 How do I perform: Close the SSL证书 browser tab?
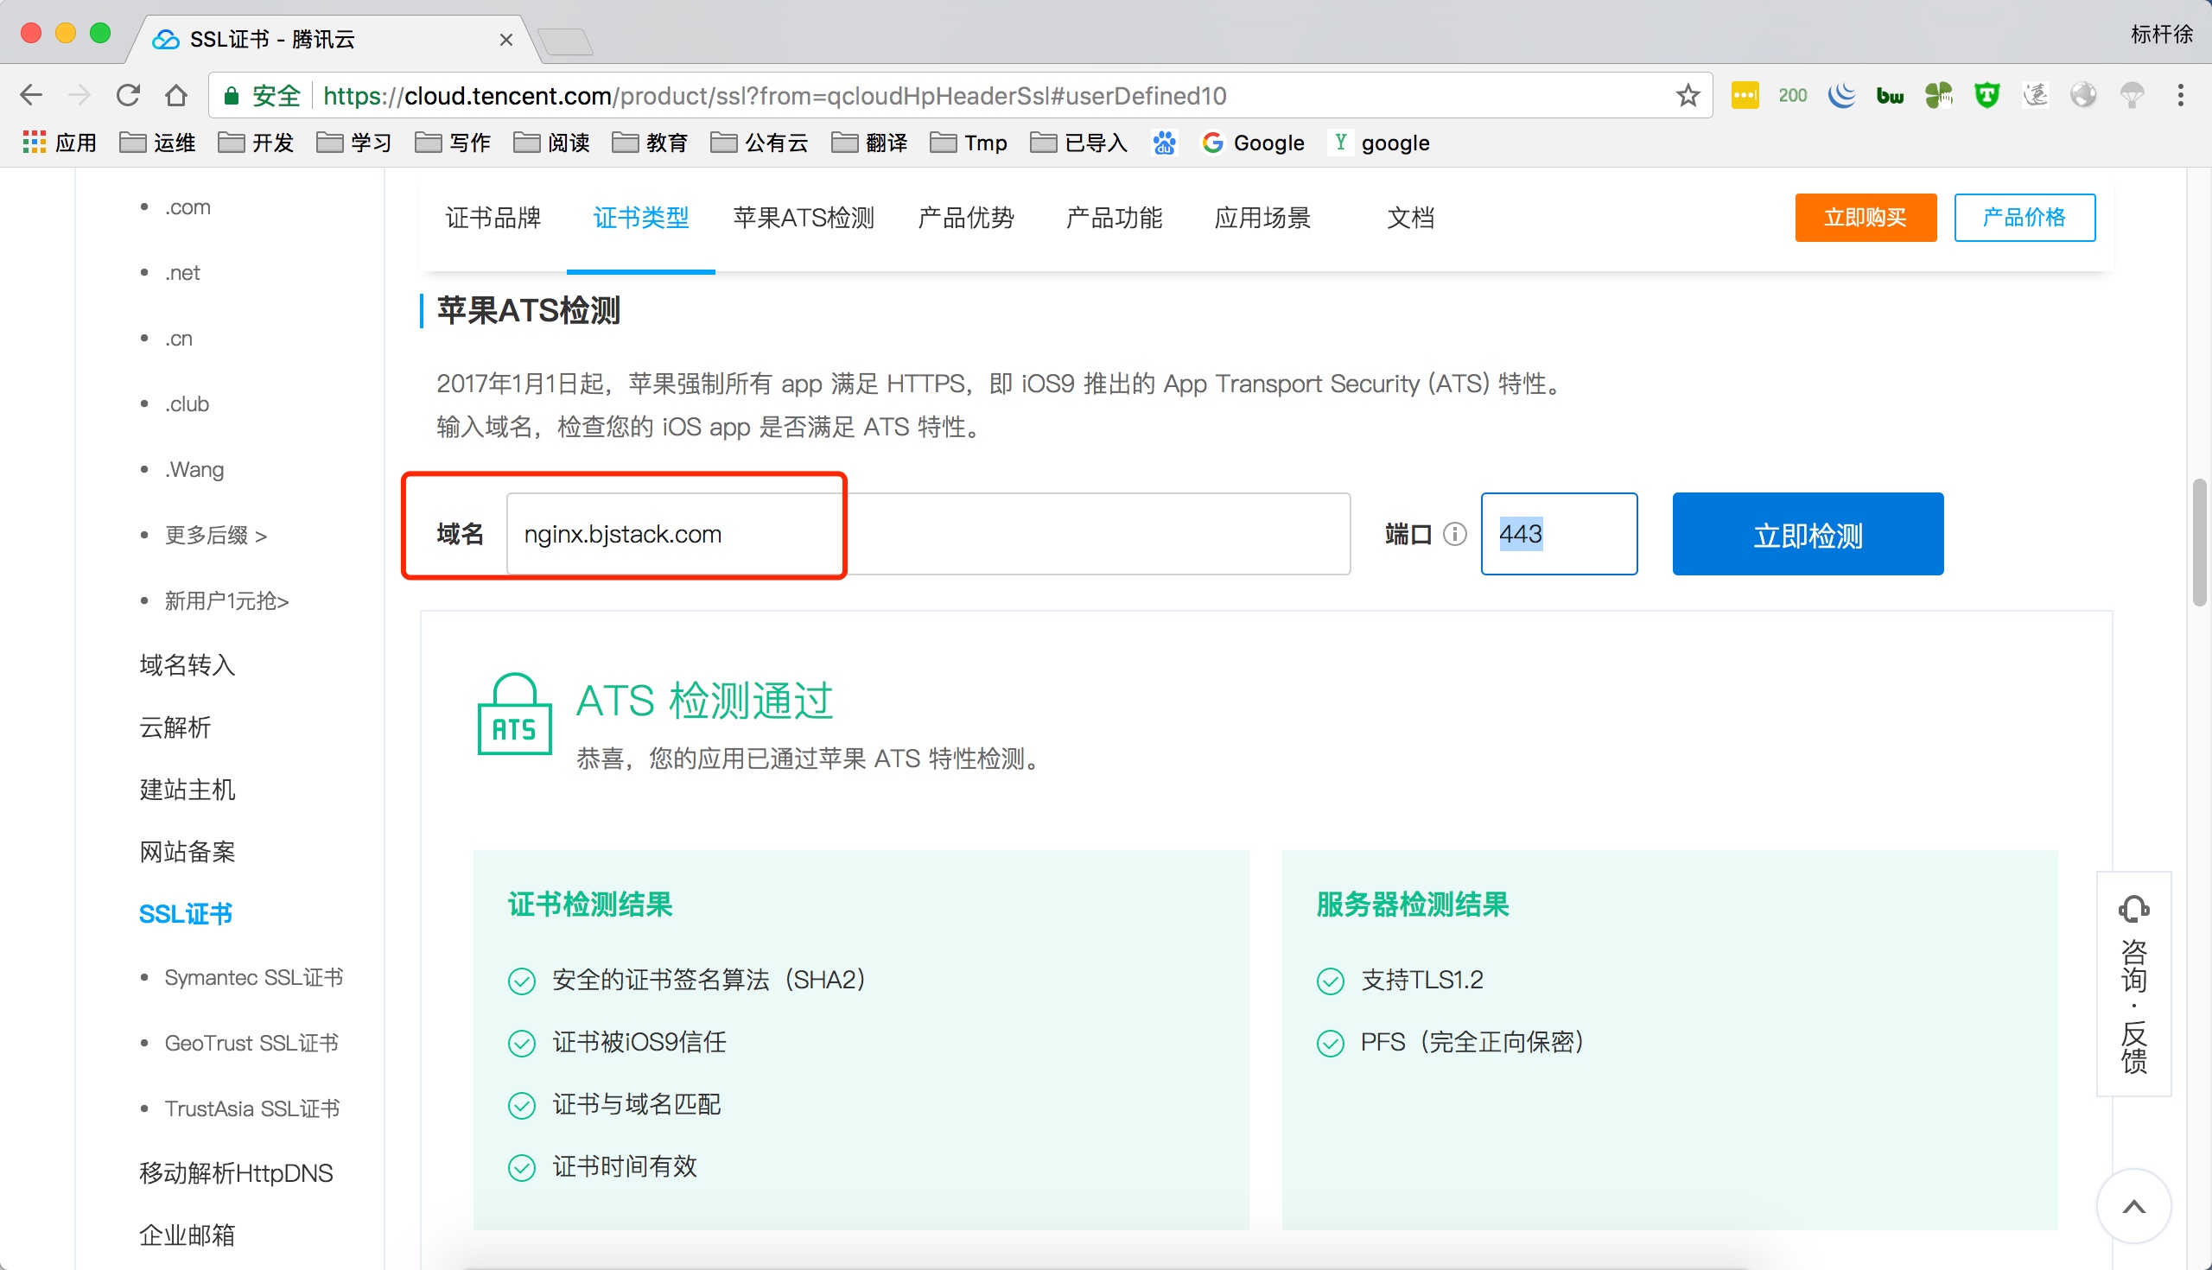pos(505,39)
